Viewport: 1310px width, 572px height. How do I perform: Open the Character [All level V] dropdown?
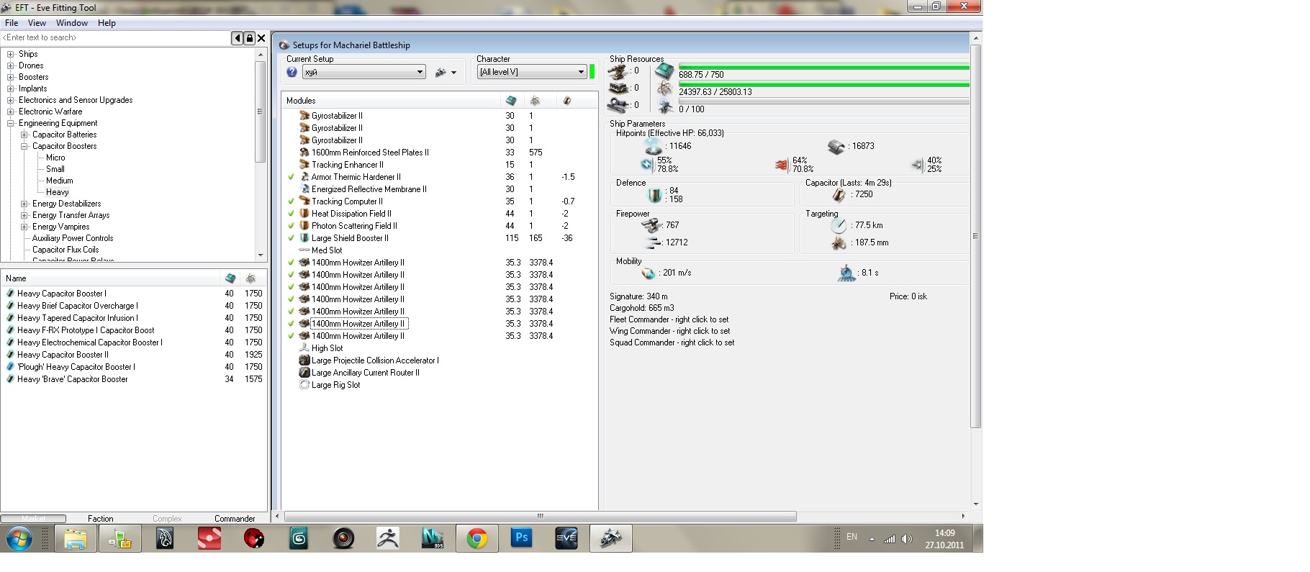coord(533,72)
